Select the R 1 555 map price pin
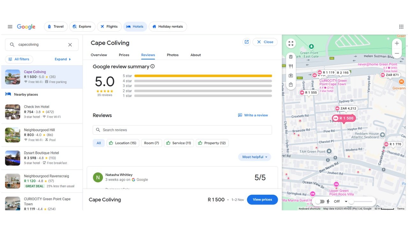The image size is (408, 229). [308, 93]
